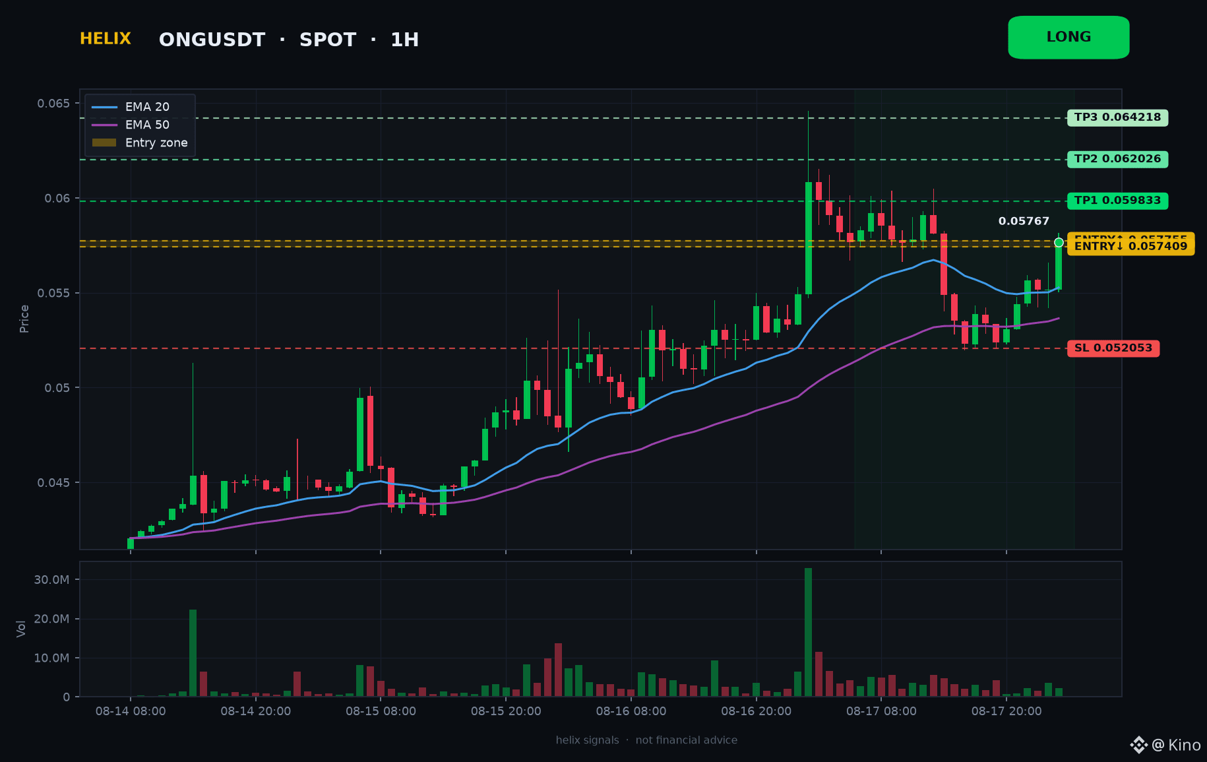1207x762 pixels.
Task: Click the EMA 20 blue line swatch in legend
Action: click(104, 107)
